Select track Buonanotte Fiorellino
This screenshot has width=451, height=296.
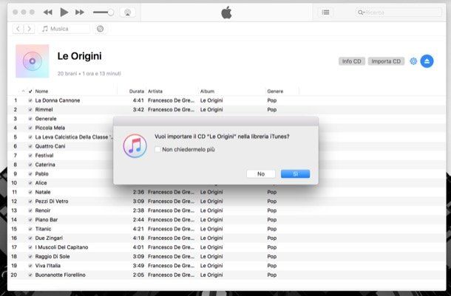point(60,275)
